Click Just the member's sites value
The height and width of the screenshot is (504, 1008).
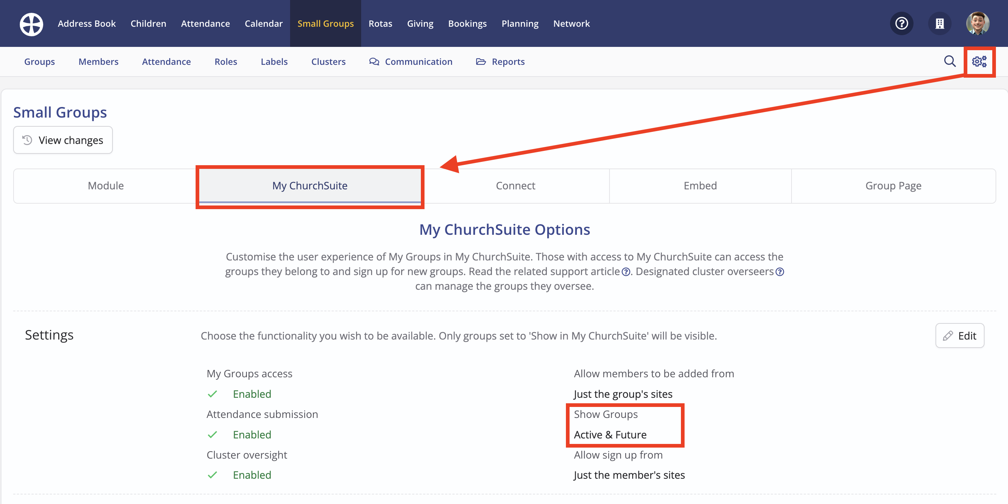click(629, 475)
